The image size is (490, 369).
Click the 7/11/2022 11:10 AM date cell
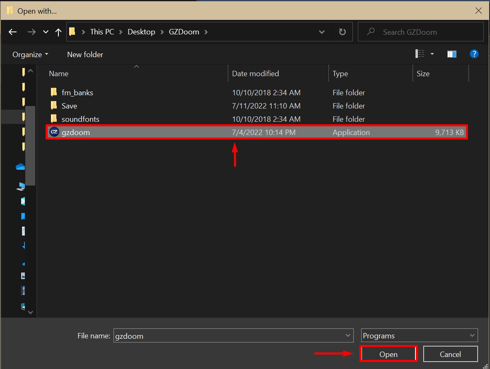point(266,106)
